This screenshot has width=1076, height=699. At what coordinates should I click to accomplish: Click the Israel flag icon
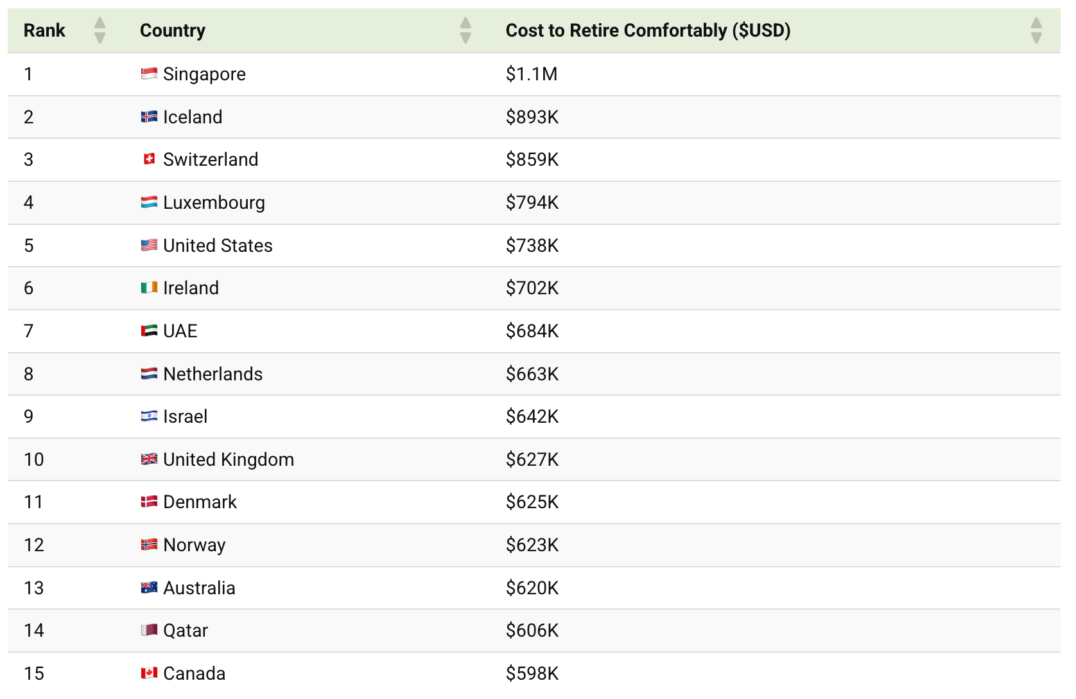pyautogui.click(x=149, y=416)
